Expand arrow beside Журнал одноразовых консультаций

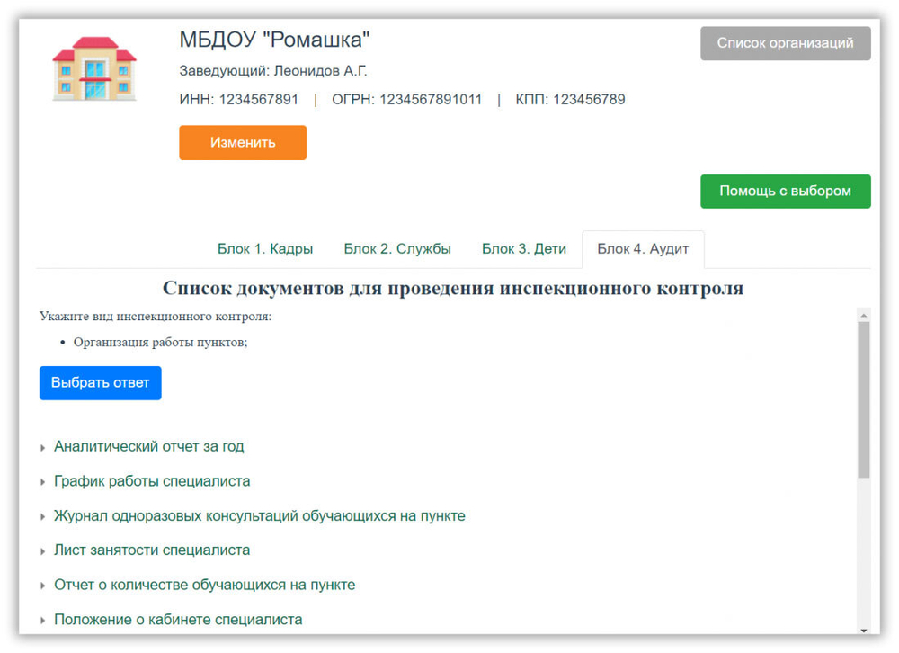[43, 517]
